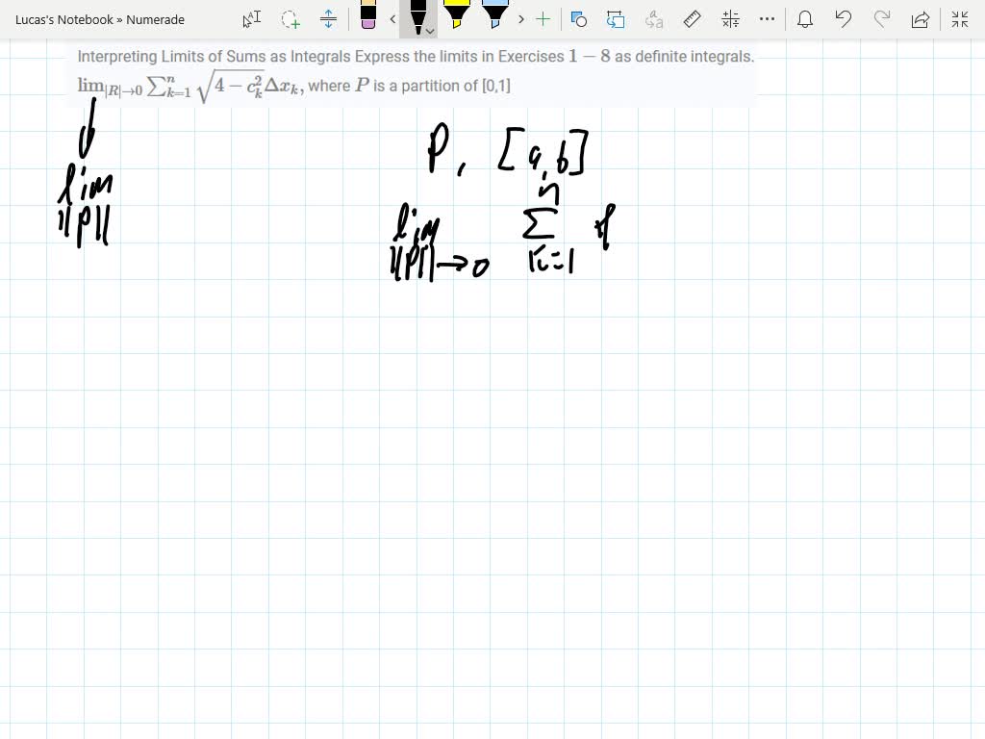The width and height of the screenshot is (985, 739).
Task: Toggle the insert shapes tool
Action: coord(577,19)
